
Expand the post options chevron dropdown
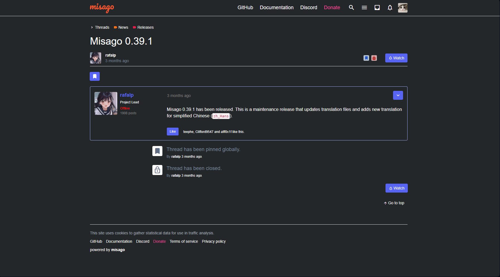coord(398,95)
